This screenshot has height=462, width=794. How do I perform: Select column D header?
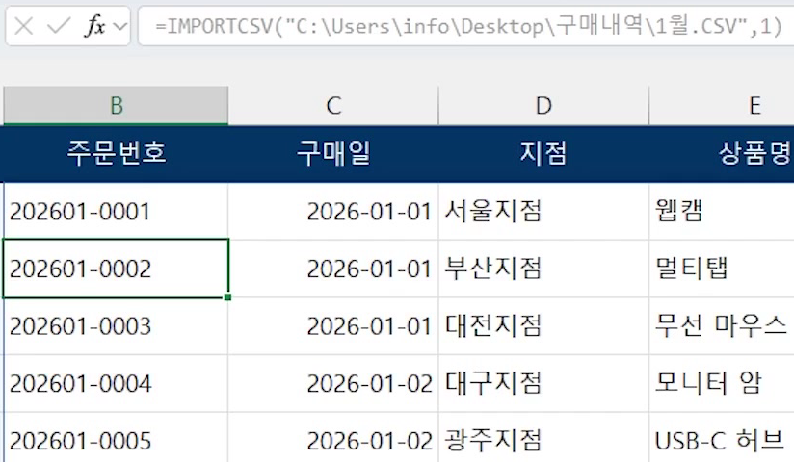click(x=543, y=105)
